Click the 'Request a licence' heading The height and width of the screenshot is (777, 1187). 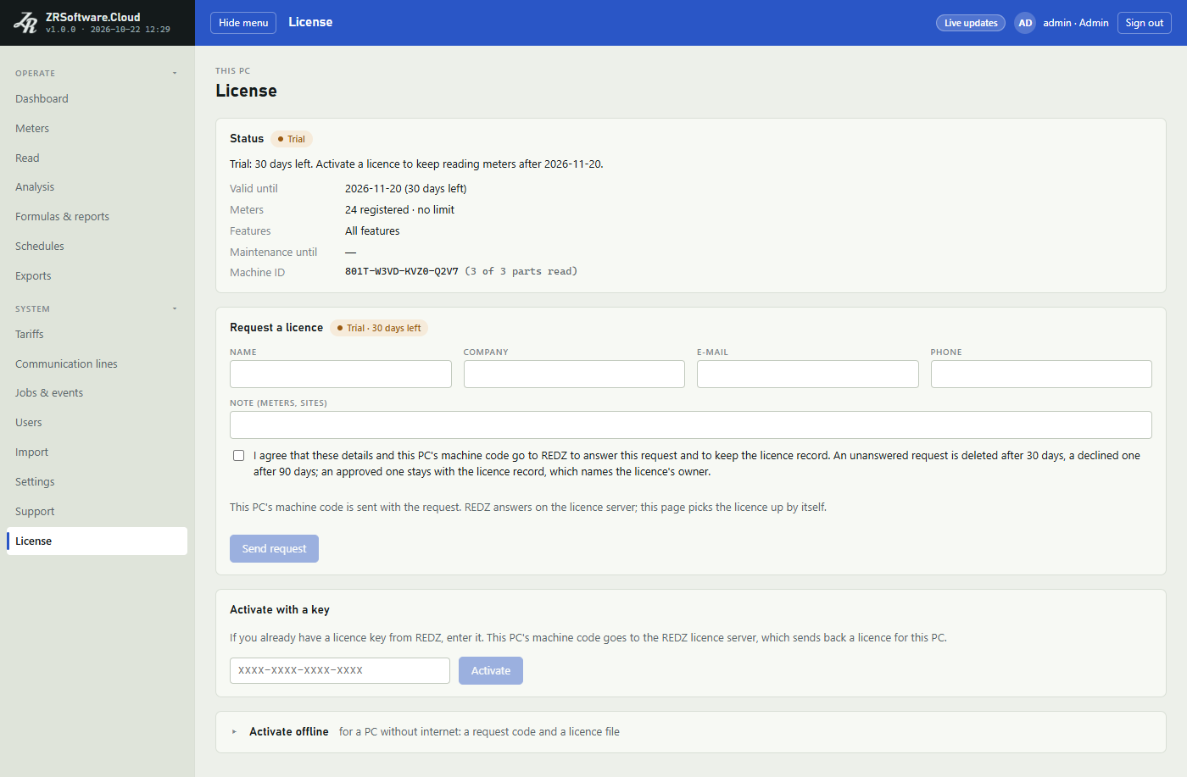(276, 328)
